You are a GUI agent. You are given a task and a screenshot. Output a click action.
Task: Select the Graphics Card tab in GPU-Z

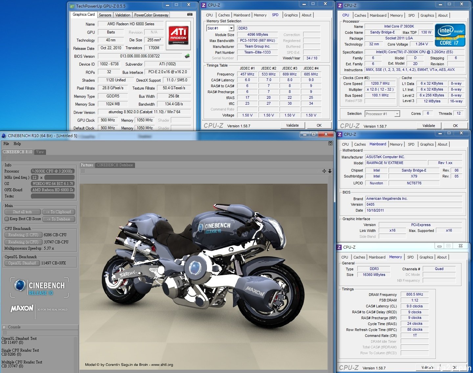click(x=84, y=14)
